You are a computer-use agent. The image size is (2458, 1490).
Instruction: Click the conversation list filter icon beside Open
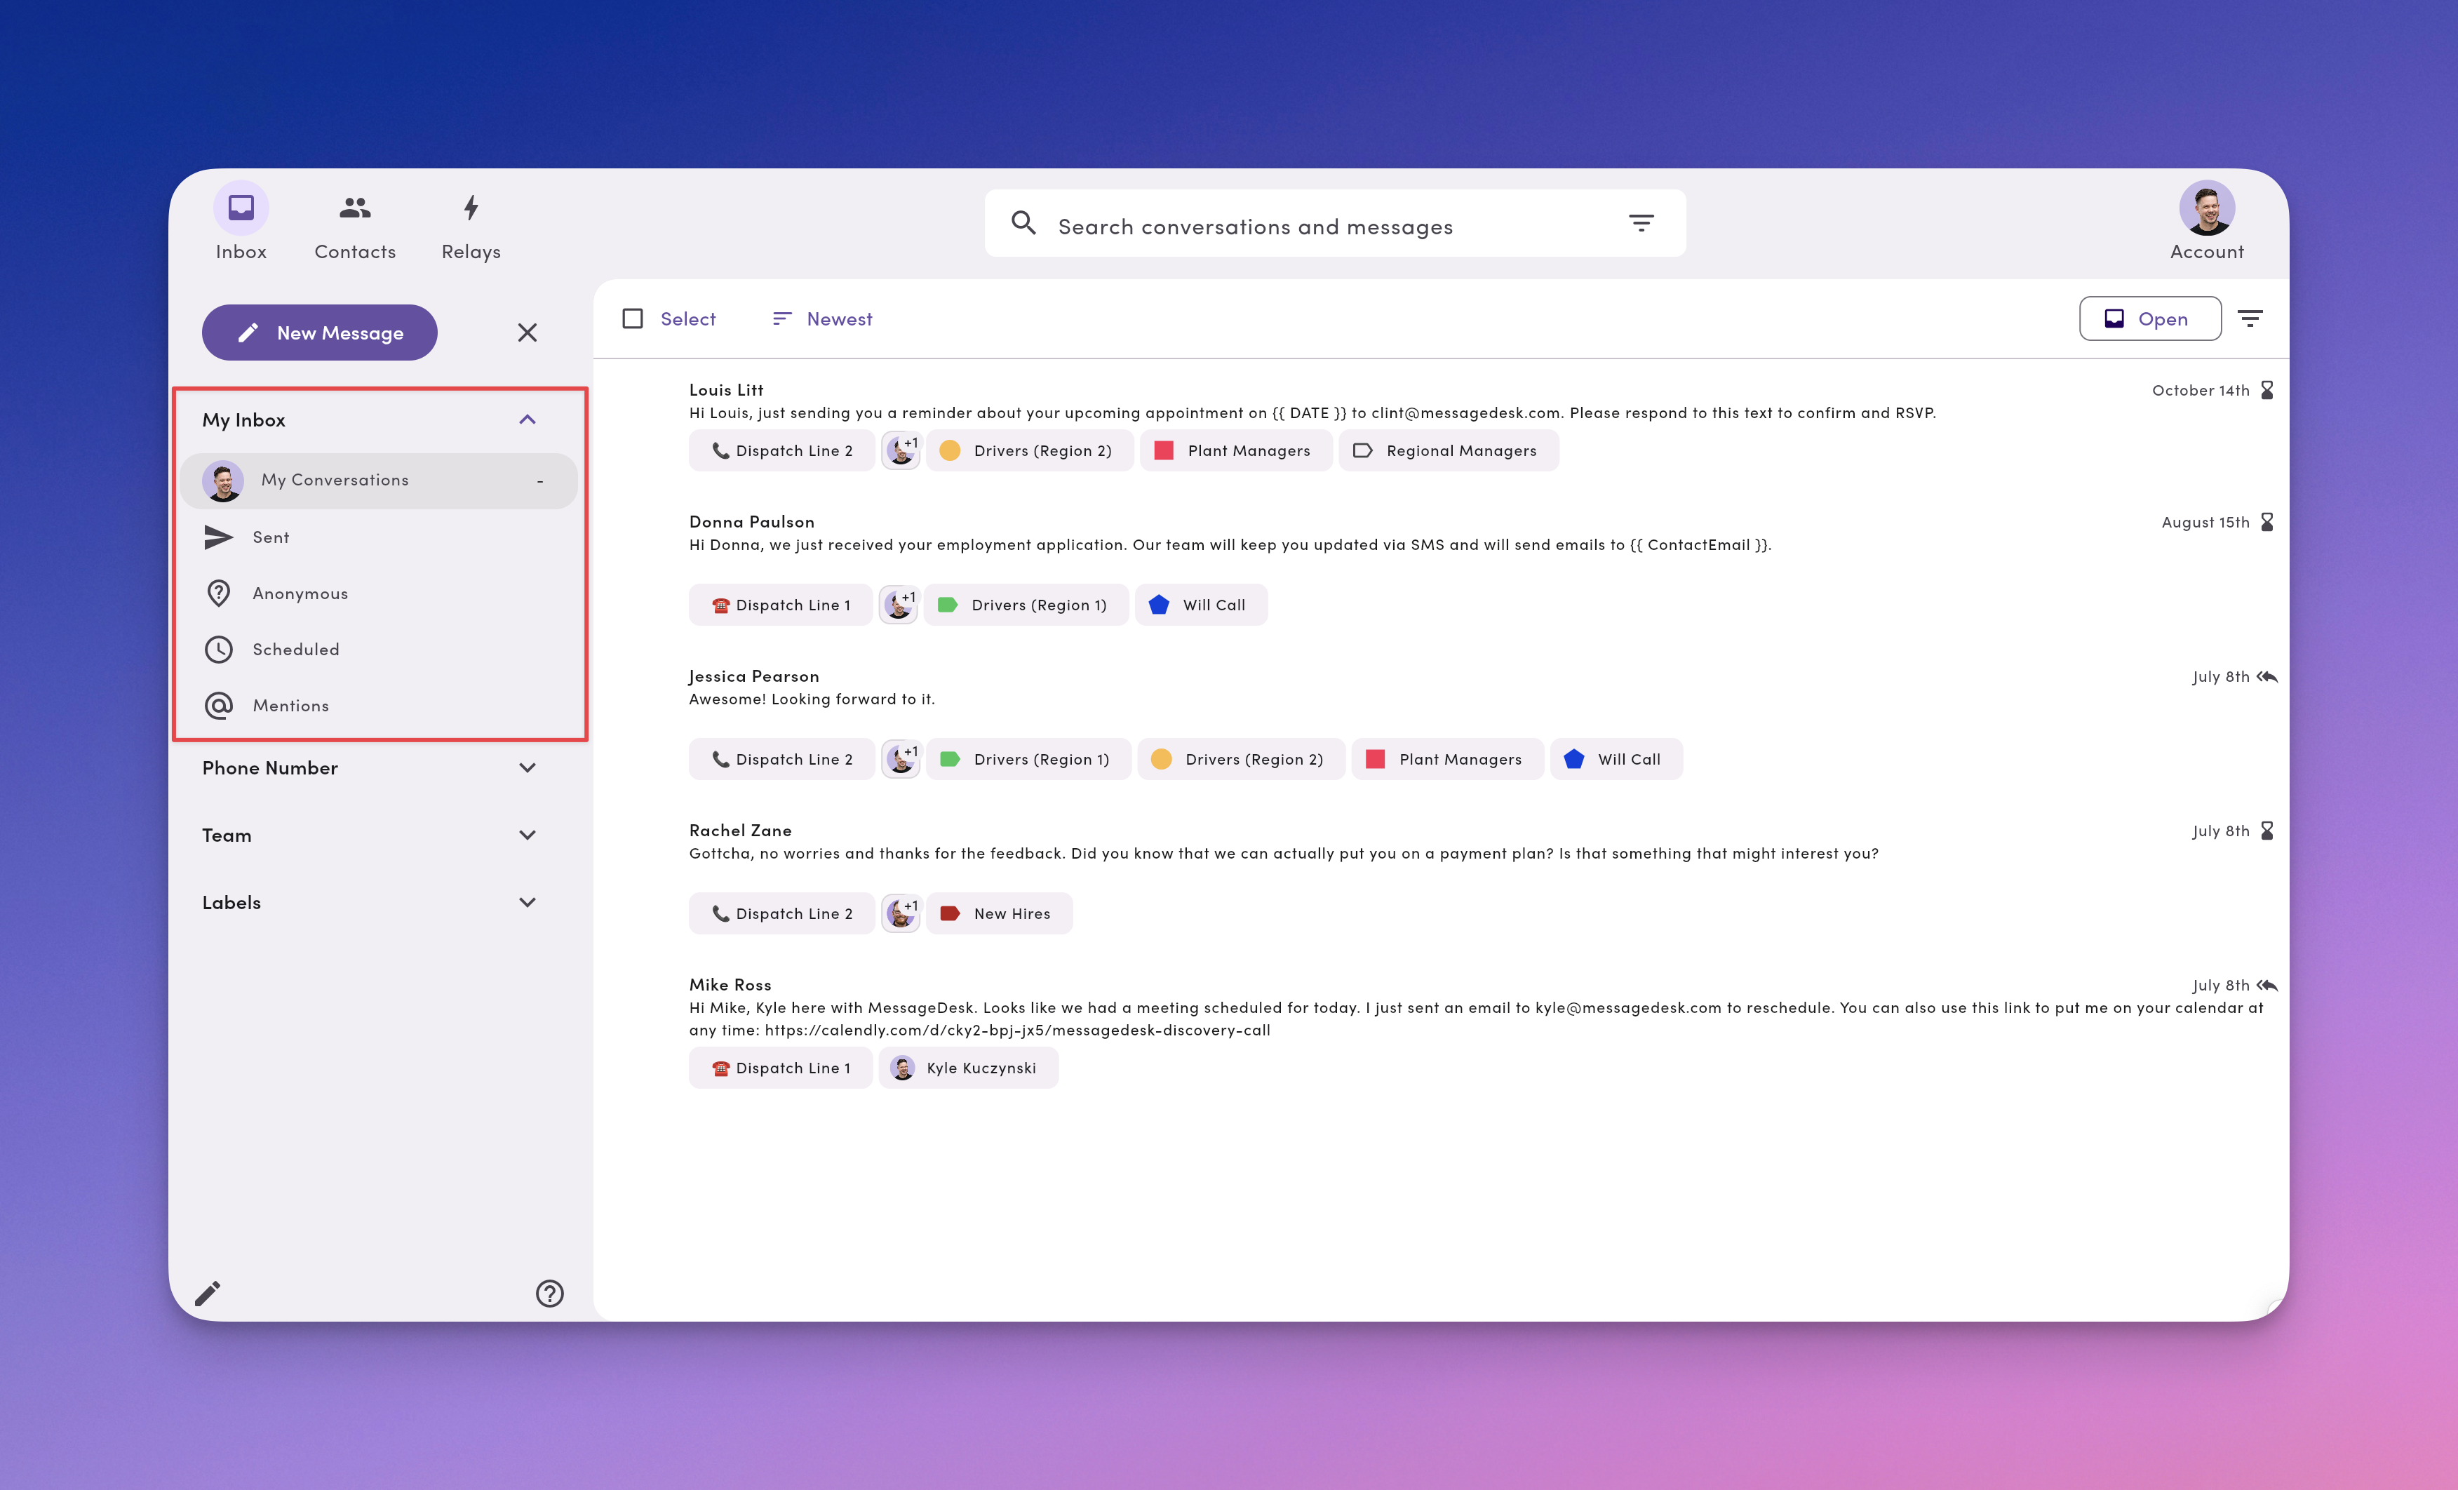coord(2250,318)
